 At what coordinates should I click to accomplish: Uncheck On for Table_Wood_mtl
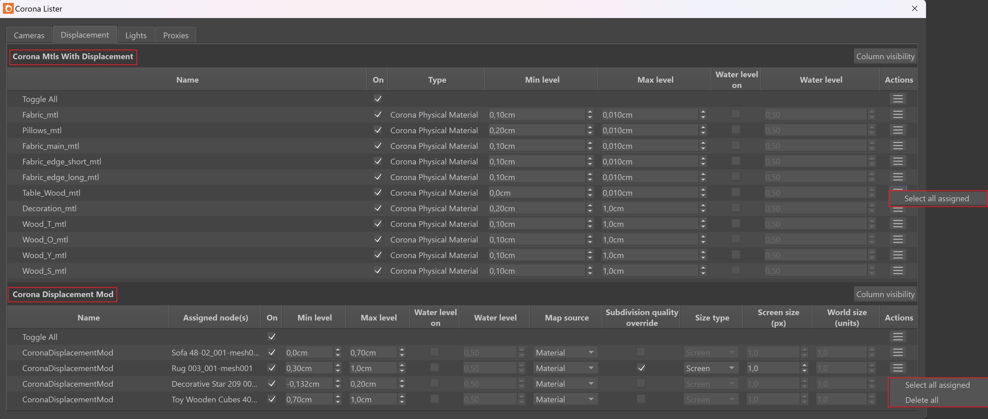click(378, 192)
